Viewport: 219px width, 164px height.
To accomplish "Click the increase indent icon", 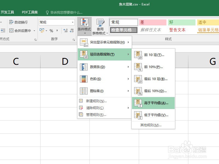I will point(3,30).
